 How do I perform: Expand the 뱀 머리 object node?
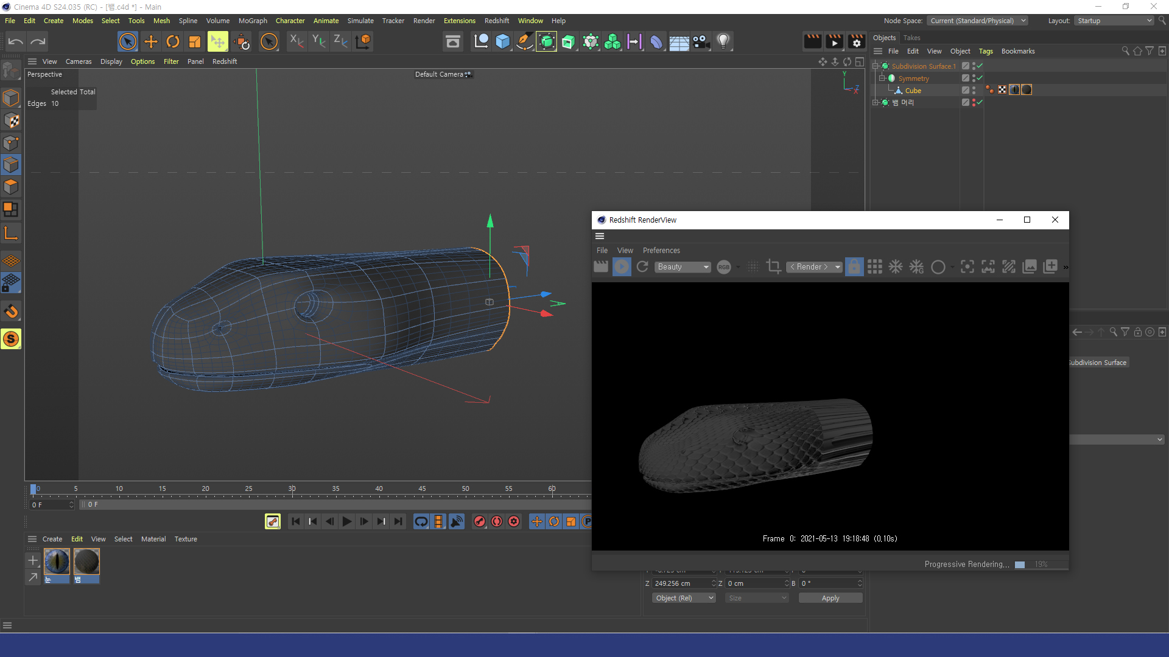click(876, 103)
